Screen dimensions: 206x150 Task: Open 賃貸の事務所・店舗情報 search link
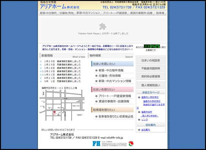tap(114, 101)
